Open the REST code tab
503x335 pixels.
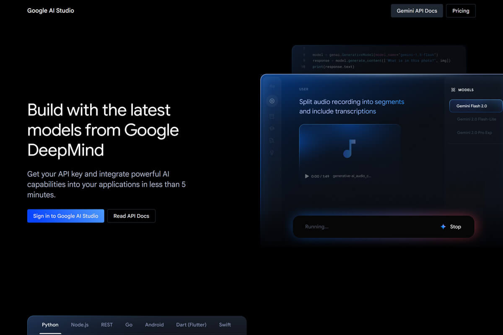[107, 325]
